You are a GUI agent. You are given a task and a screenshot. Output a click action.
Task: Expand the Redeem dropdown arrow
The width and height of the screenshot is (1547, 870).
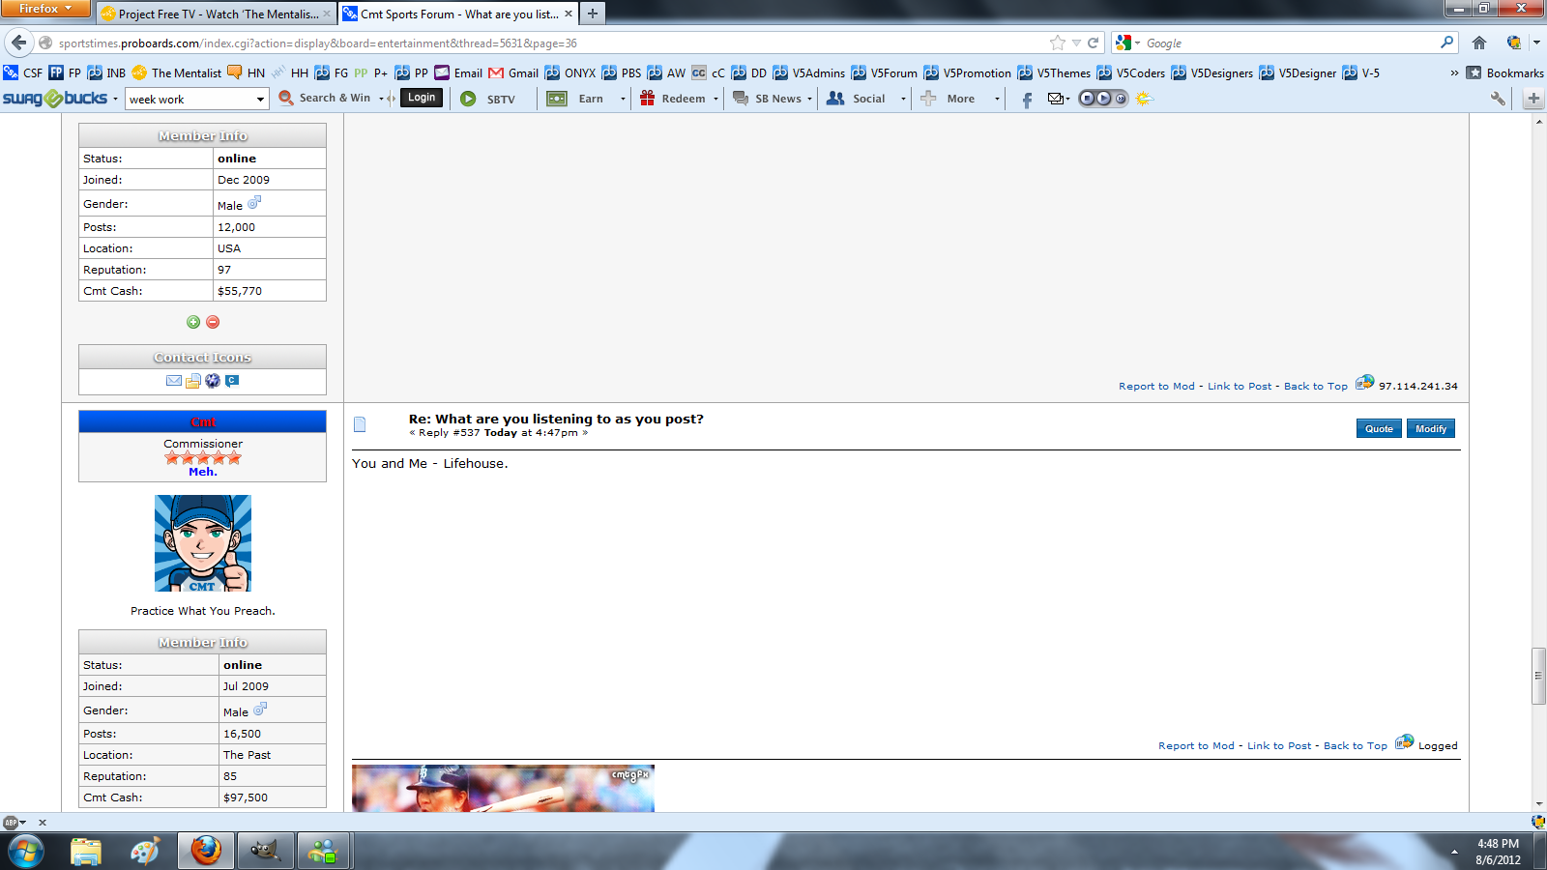pyautogui.click(x=715, y=99)
